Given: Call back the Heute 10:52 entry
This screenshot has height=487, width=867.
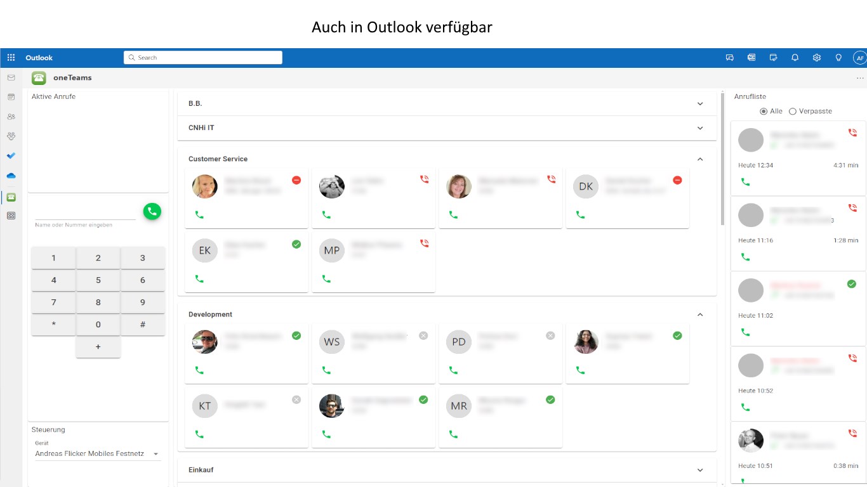Looking at the screenshot, I should (x=746, y=407).
